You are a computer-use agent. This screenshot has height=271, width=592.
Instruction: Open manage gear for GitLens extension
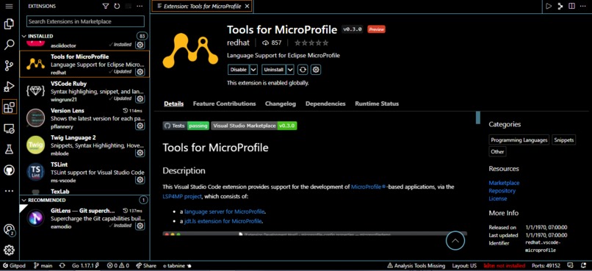(140, 225)
